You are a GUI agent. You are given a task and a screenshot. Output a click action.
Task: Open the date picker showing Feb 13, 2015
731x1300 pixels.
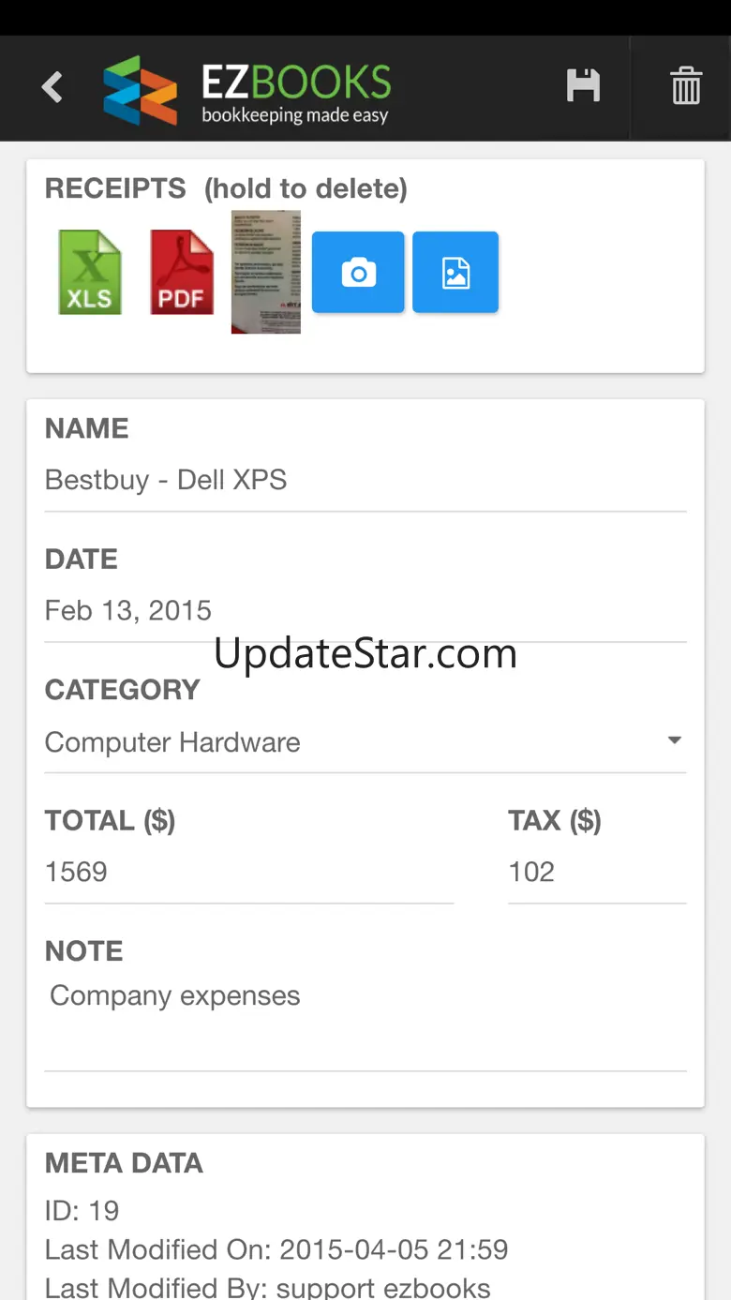pos(365,611)
